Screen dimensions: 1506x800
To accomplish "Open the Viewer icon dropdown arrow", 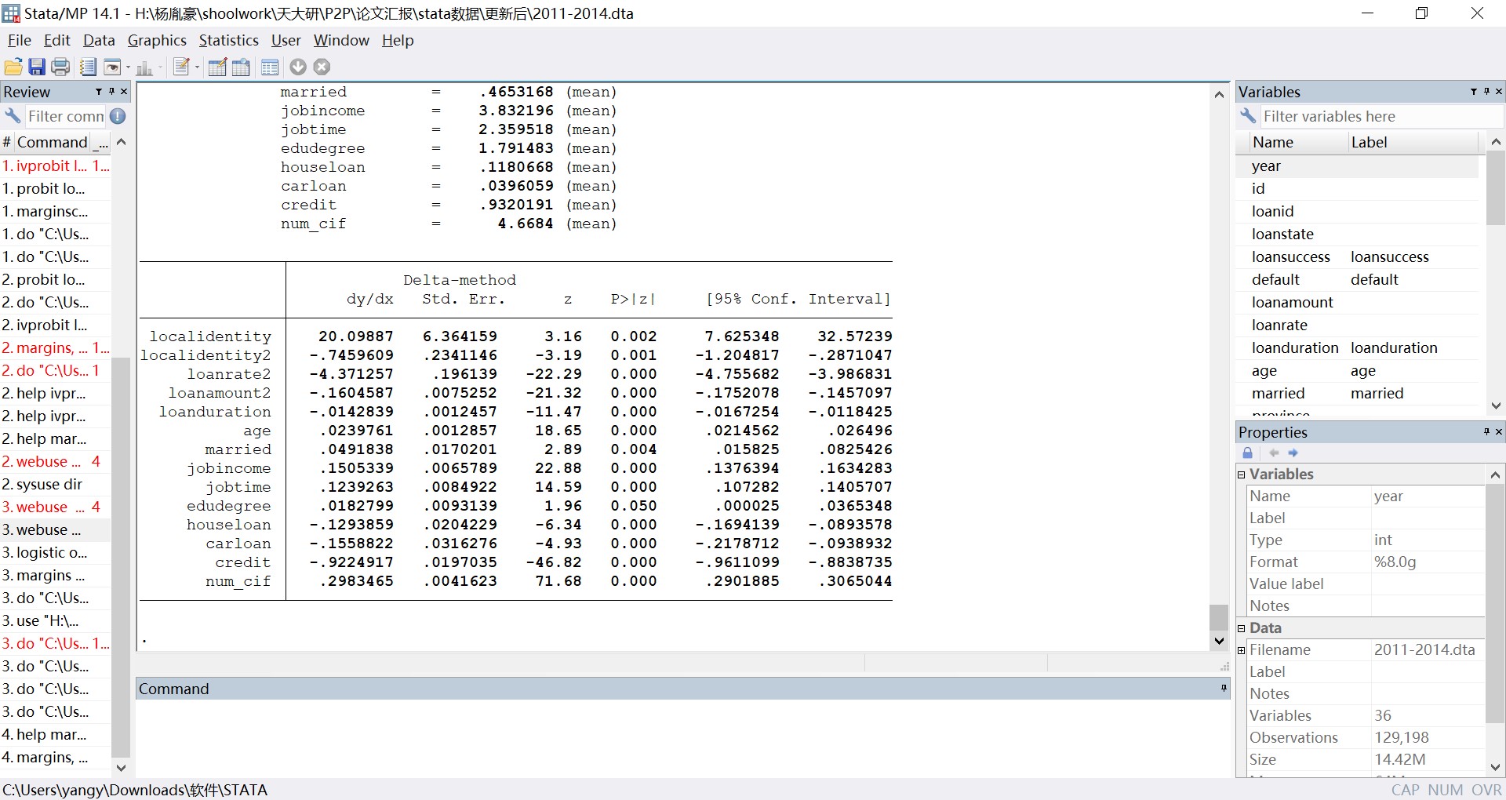I will coord(128,67).
